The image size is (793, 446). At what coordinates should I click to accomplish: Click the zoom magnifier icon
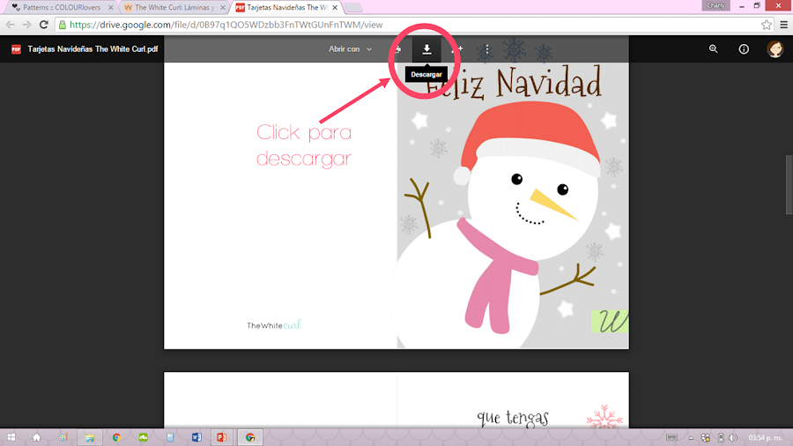pos(713,49)
